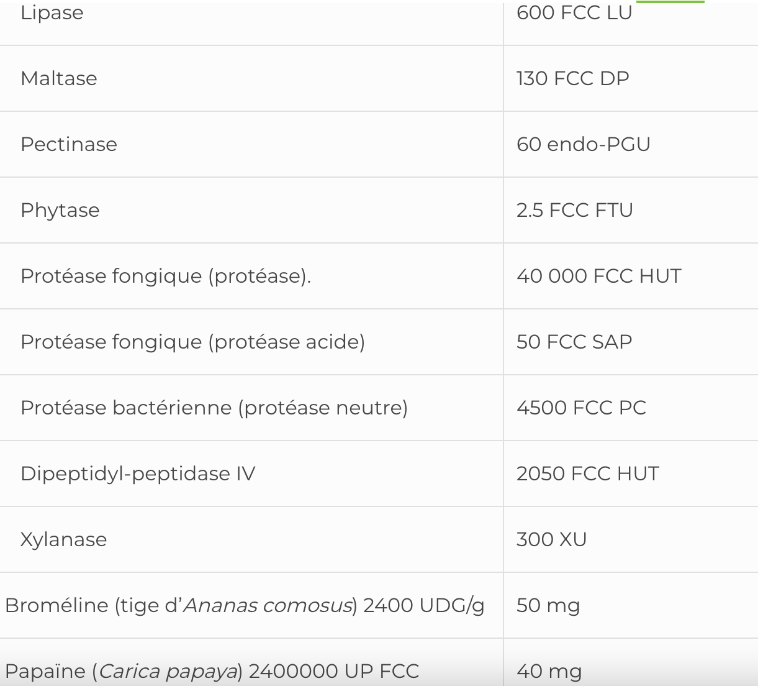Click the 50 FCC SAP amount

tap(574, 342)
